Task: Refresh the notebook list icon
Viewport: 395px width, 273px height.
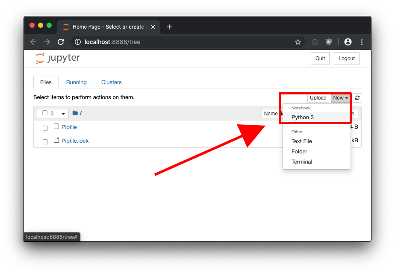Action: [357, 98]
